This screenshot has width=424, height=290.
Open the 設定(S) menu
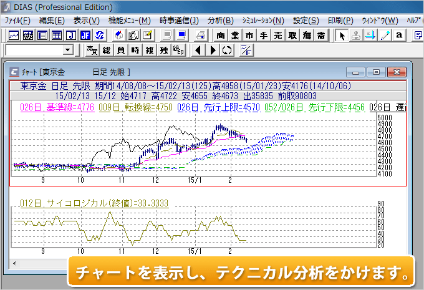(306, 21)
